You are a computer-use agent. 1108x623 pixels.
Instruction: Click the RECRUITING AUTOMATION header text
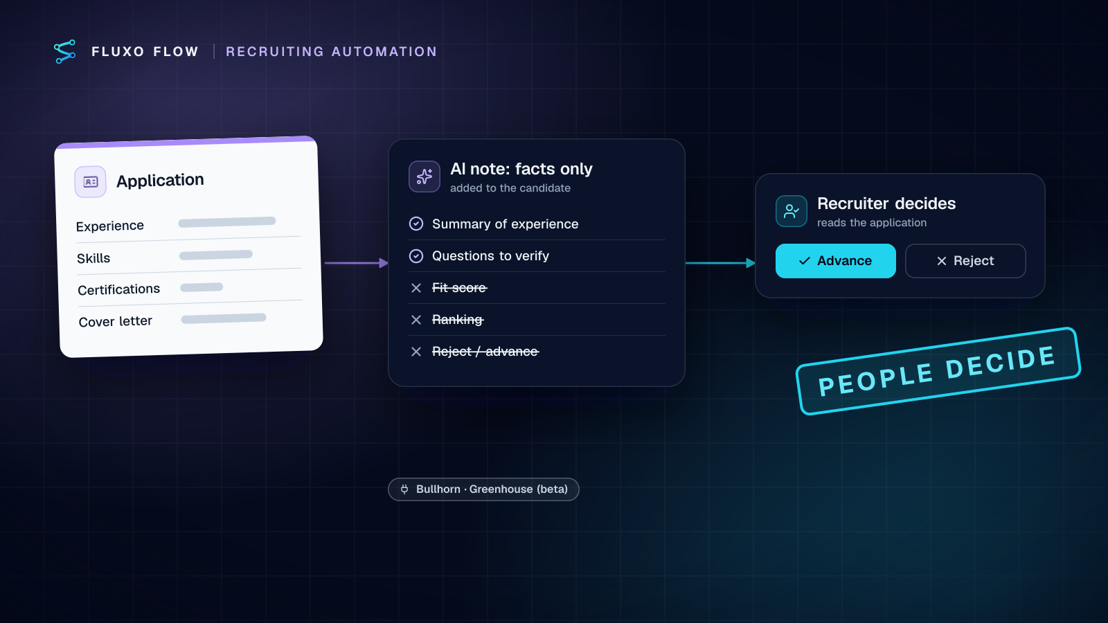332,52
